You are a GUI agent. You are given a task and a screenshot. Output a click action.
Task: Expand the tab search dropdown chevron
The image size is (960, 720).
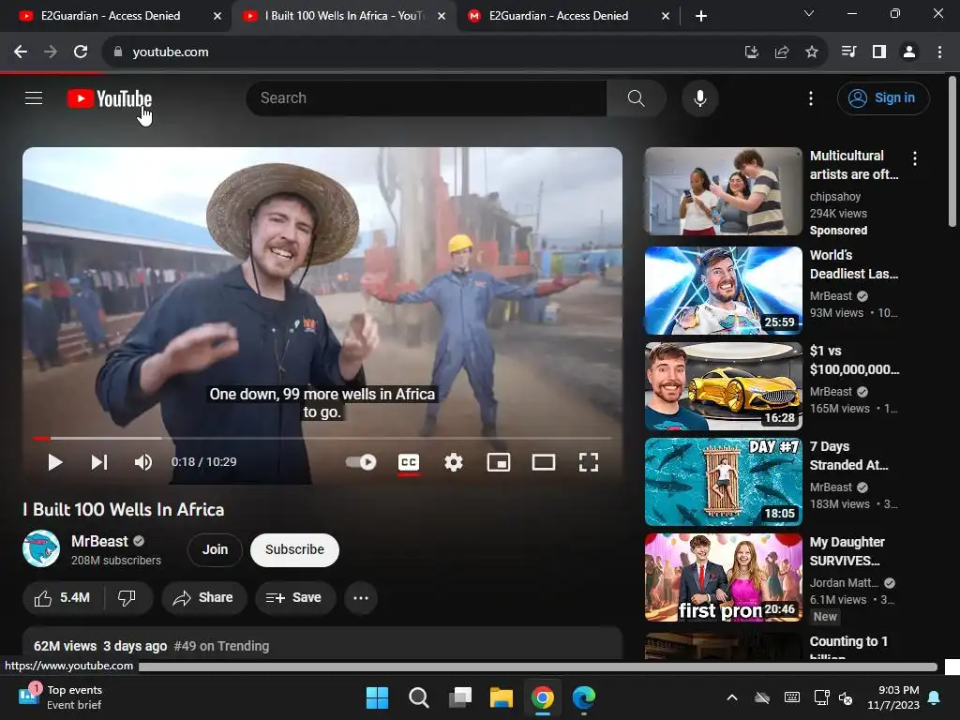(x=809, y=13)
